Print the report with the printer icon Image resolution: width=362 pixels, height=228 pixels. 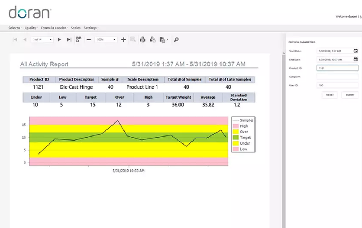(143, 40)
